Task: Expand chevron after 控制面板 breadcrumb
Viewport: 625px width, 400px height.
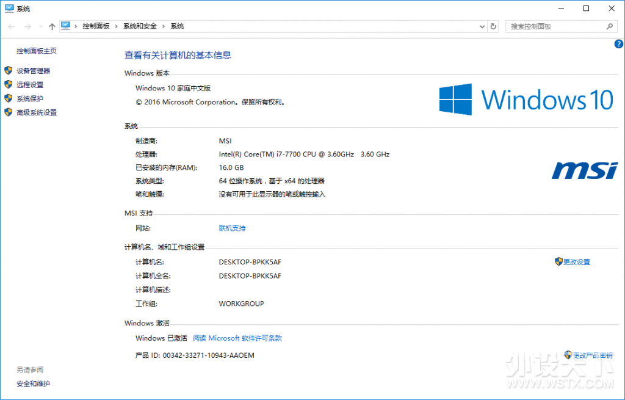Action: click(116, 26)
